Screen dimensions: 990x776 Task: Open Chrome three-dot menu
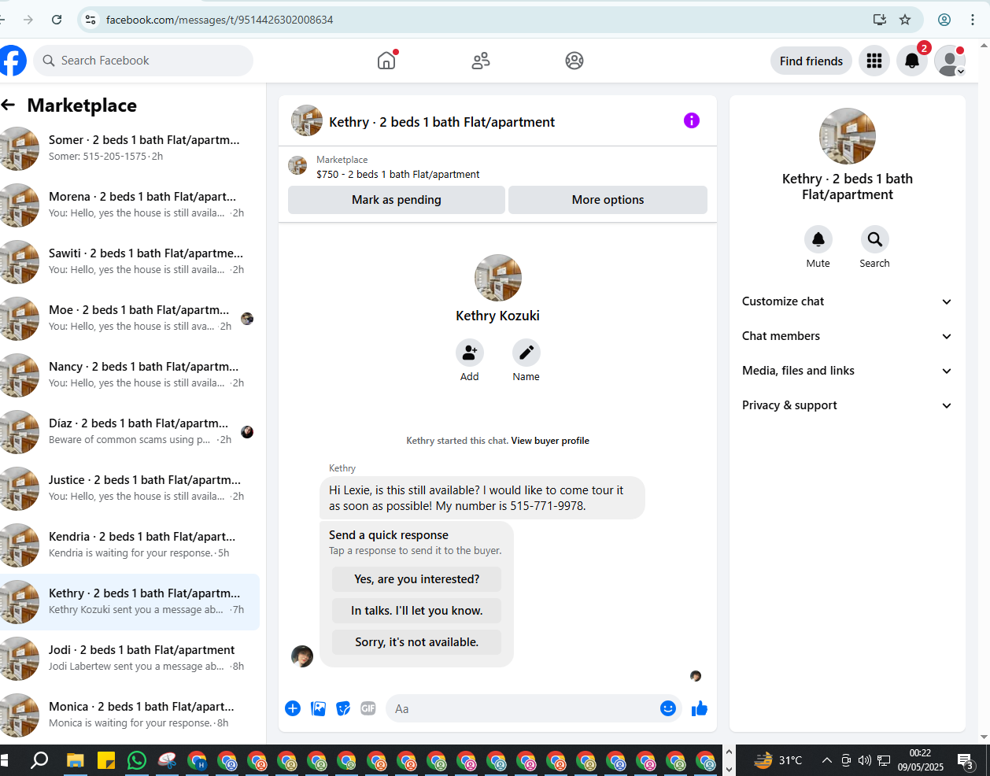(x=973, y=20)
